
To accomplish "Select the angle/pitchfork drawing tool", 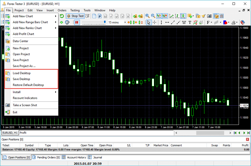I will [201, 22].
